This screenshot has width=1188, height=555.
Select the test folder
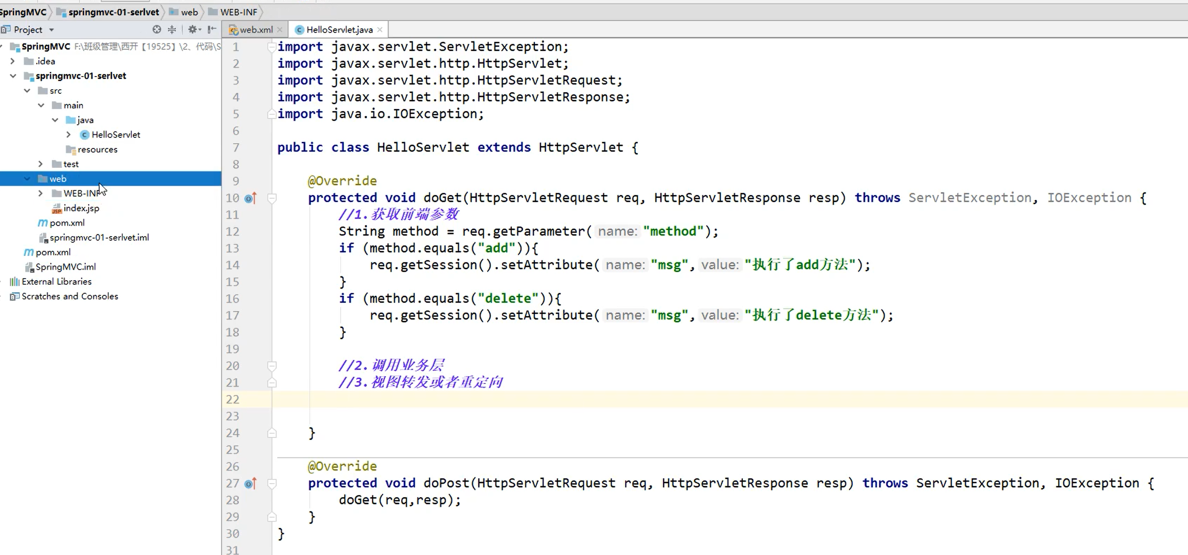pos(71,164)
